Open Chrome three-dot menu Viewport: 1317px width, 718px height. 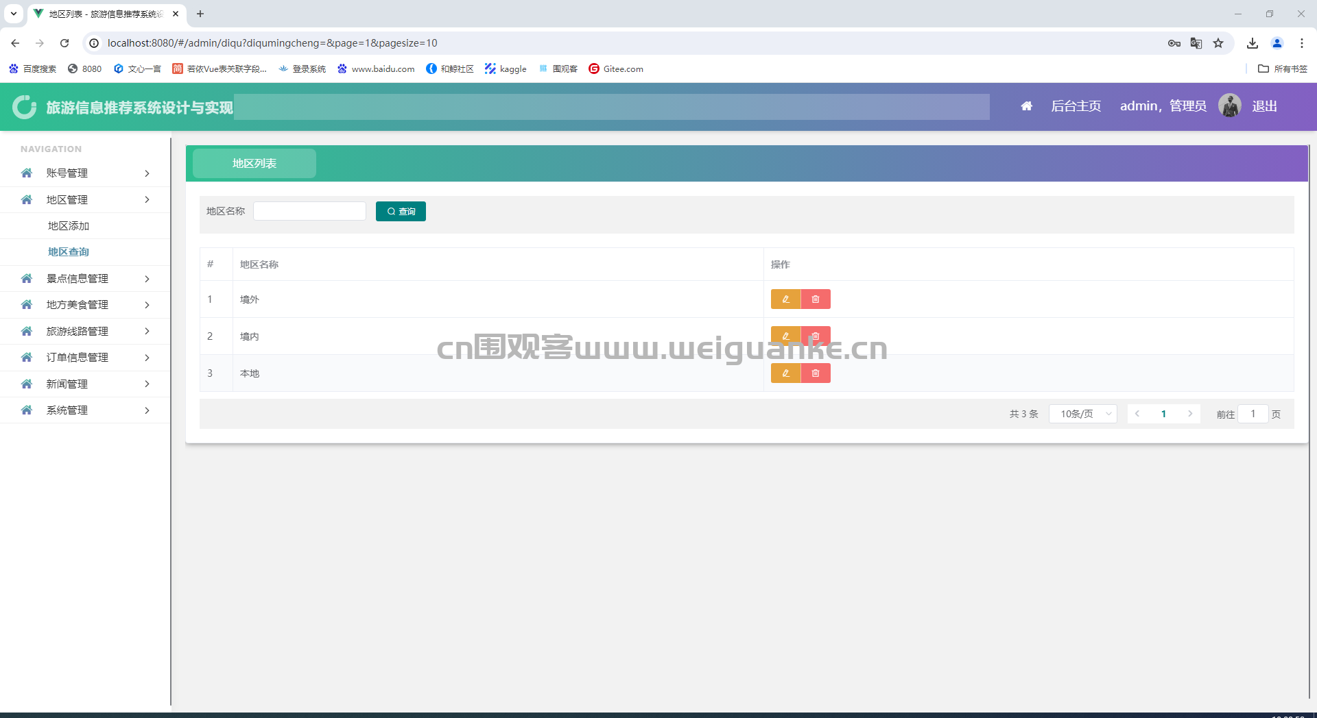tap(1302, 43)
